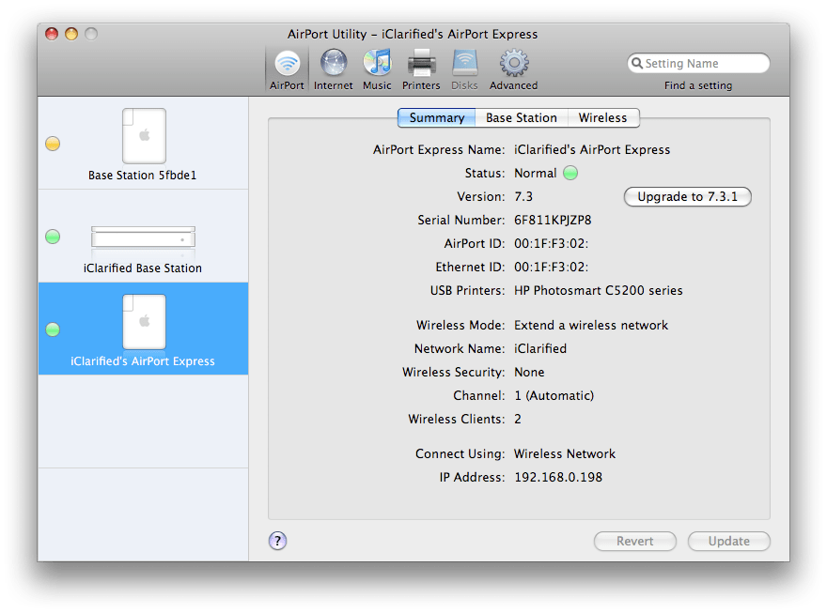Image resolution: width=827 pixels, height=613 pixels.
Task: Click the iClarified's AirPort Express thumbnail
Action: (143, 321)
